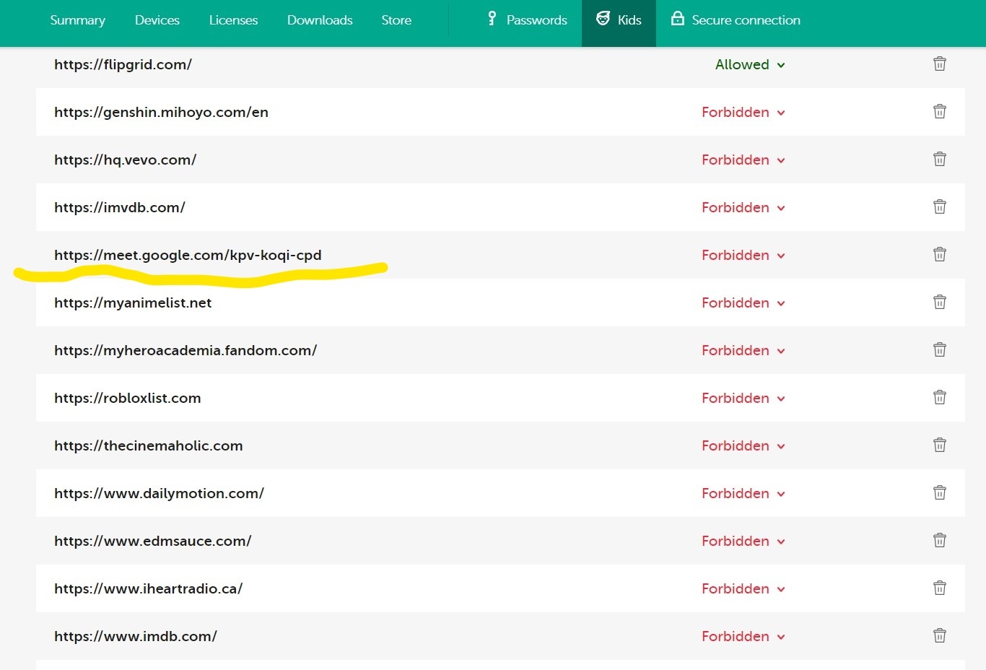Select the https://www.edmsauce.com/ URL text
Image resolution: width=986 pixels, height=670 pixels.
pos(153,541)
